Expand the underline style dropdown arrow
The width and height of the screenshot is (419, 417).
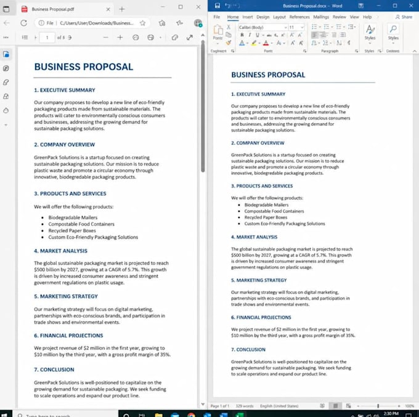[263, 35]
